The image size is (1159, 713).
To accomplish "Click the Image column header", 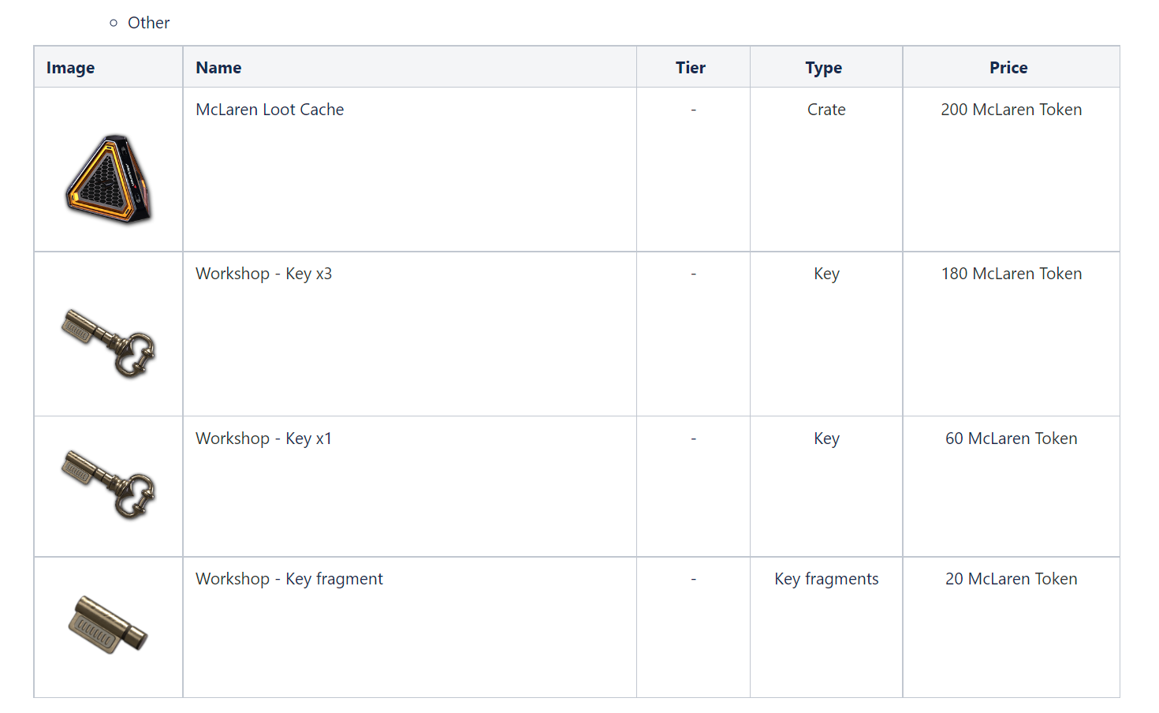I will [x=71, y=68].
